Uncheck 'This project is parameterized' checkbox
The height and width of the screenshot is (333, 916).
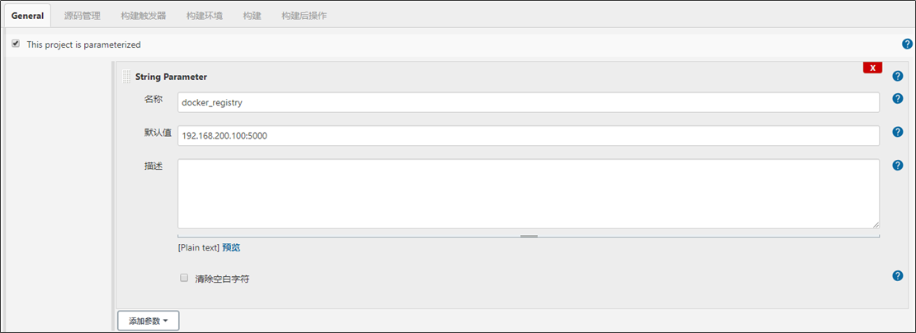coord(16,44)
